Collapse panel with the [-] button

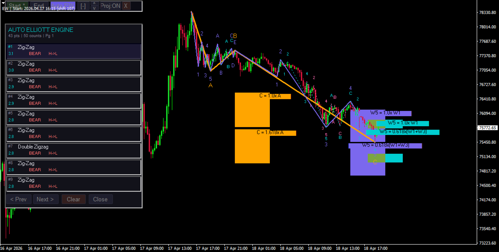click(x=83, y=5)
